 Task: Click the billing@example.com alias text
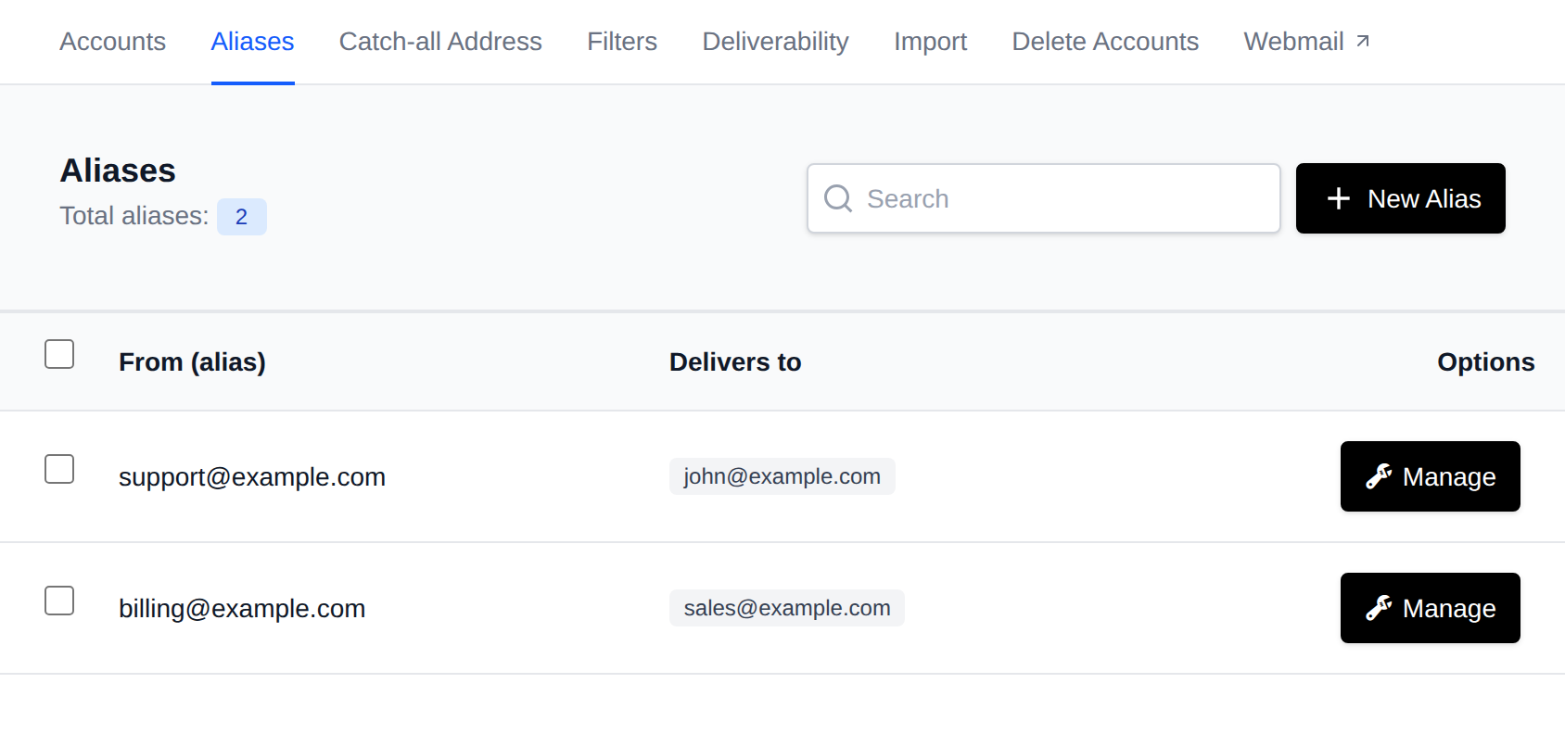click(x=242, y=609)
